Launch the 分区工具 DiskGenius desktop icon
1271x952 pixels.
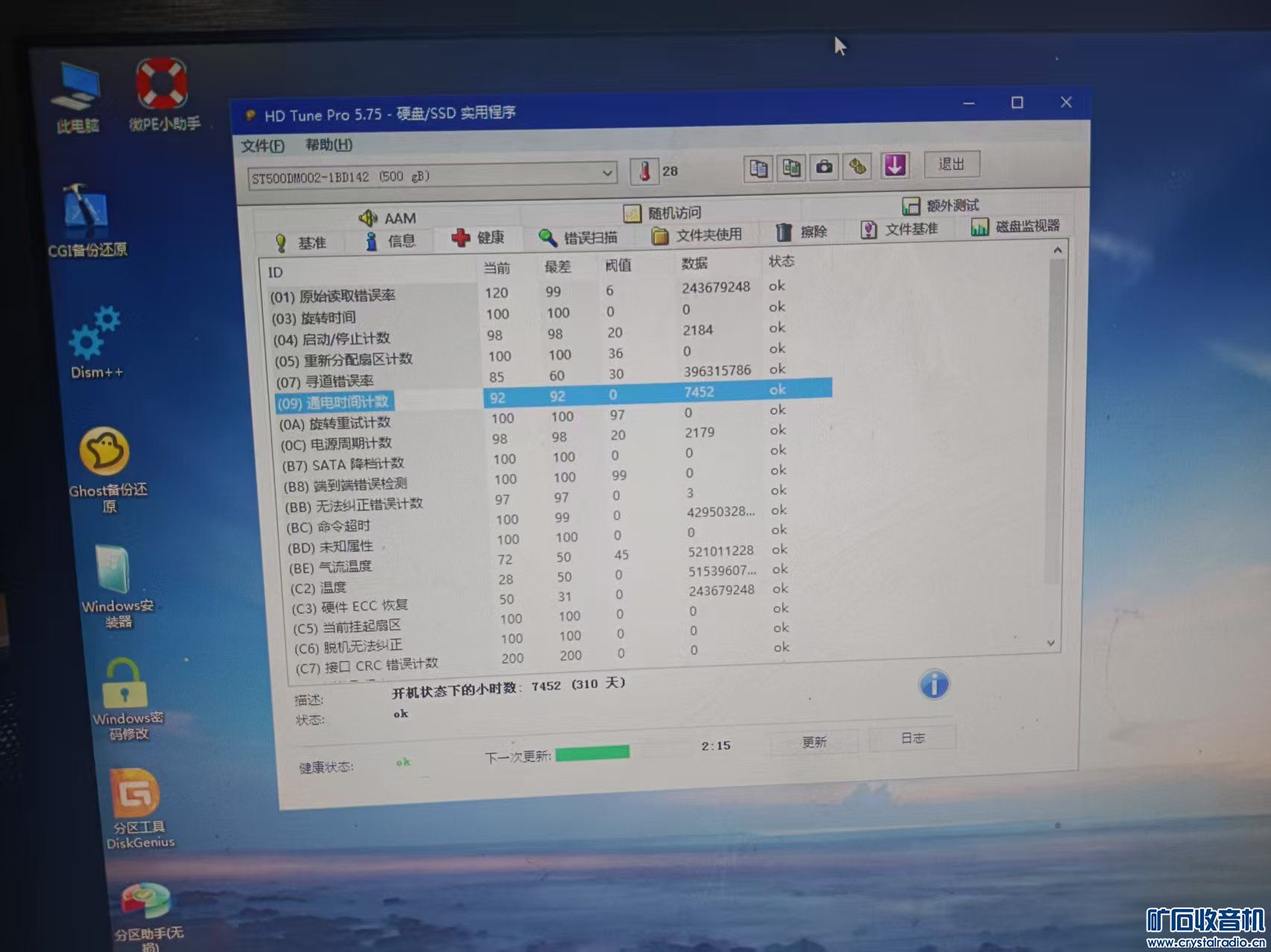click(139, 808)
